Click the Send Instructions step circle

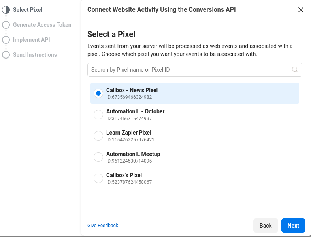point(6,55)
